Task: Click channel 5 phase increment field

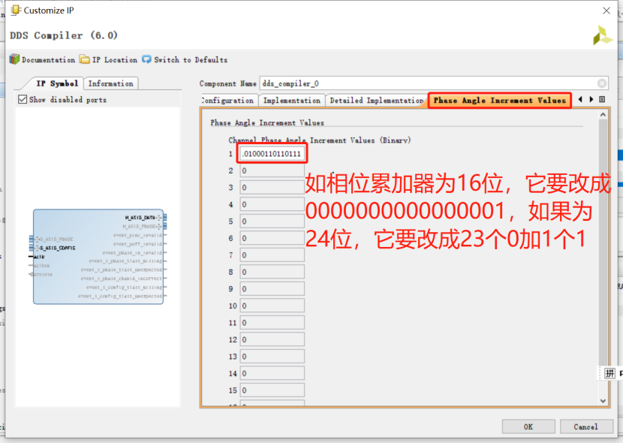Action: [x=272, y=221]
